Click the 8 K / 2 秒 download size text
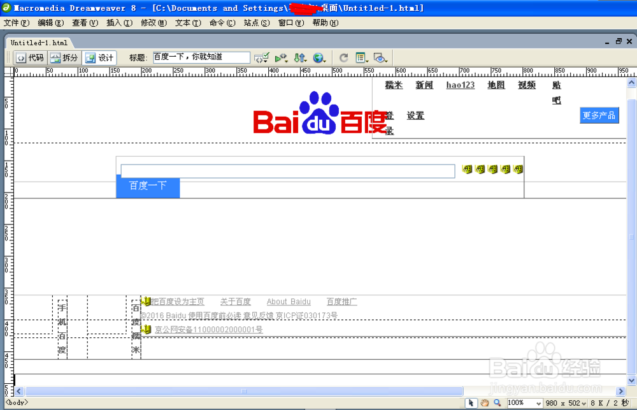 tap(610, 403)
